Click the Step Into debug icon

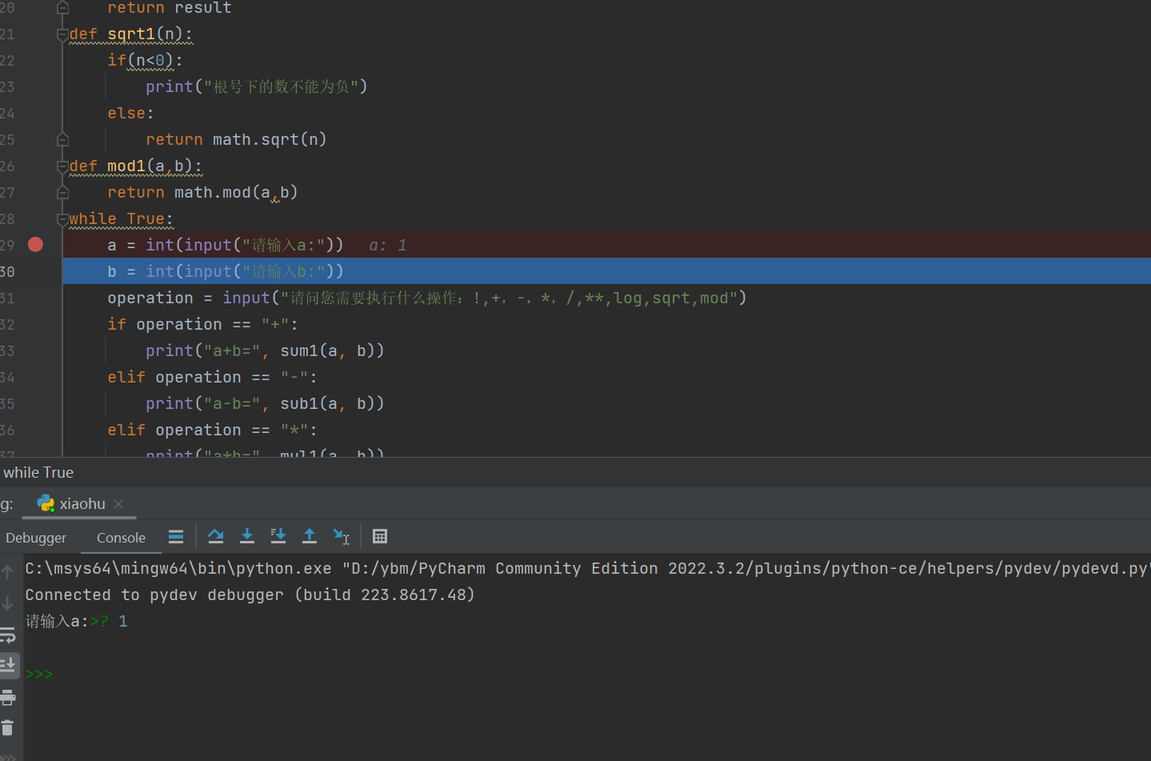(x=247, y=536)
